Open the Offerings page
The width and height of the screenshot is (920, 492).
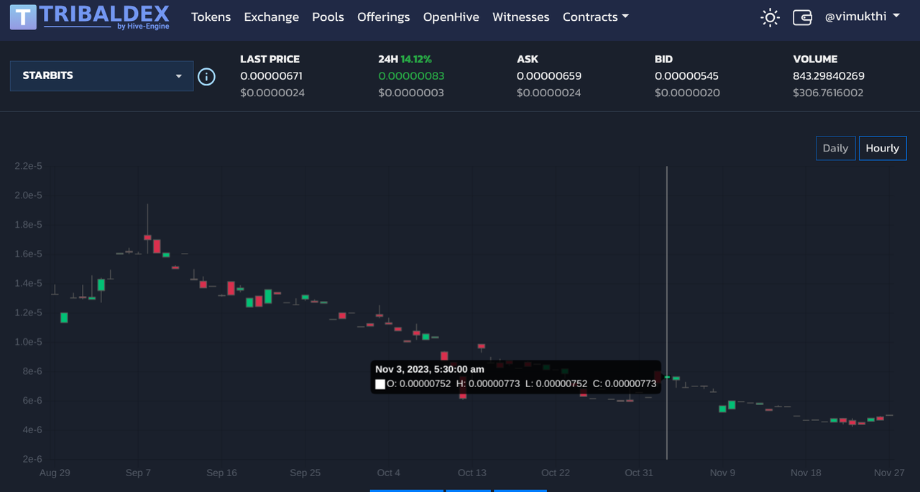click(x=383, y=17)
